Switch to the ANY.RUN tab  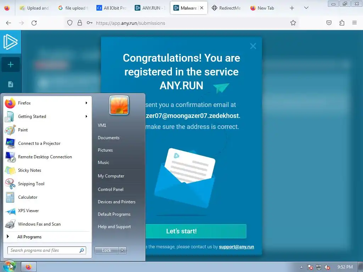pyautogui.click(x=150, y=8)
